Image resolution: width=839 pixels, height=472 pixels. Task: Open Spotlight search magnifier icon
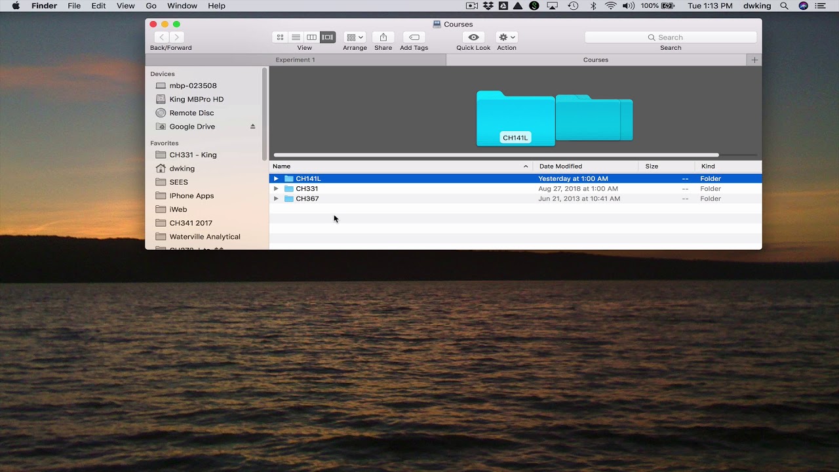[x=784, y=6]
